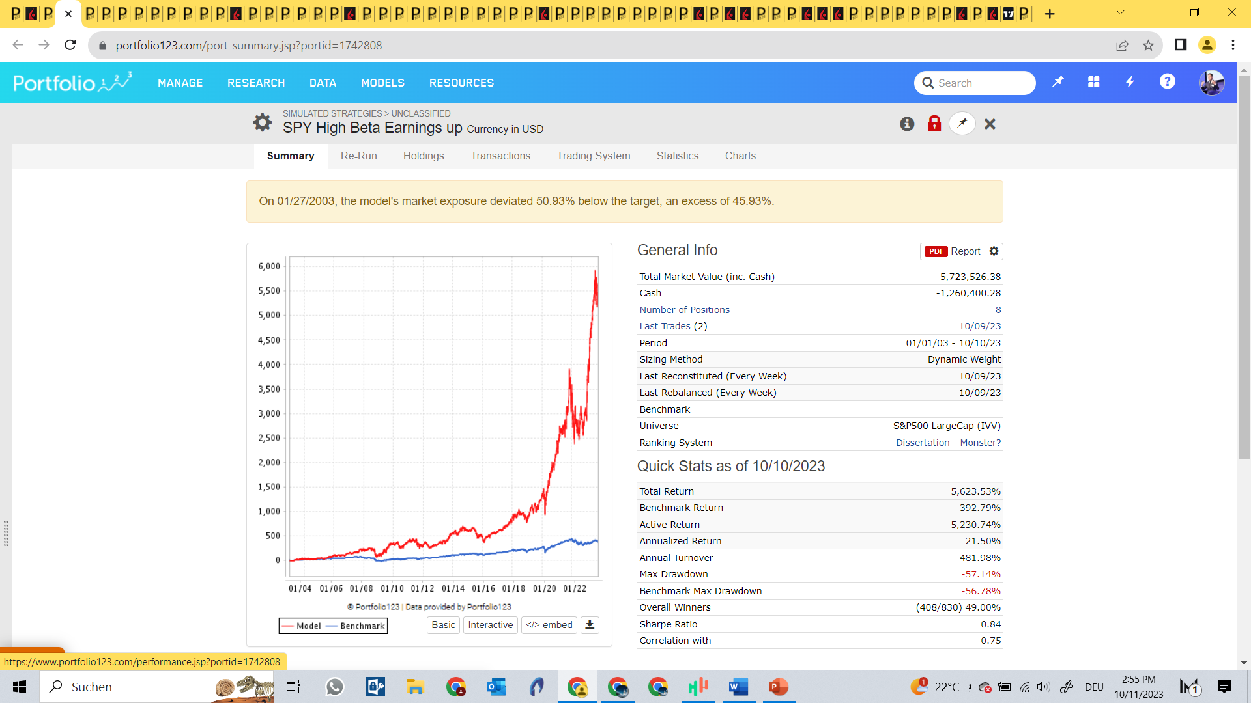Click the strategy info icon
This screenshot has width=1251, height=703.
[x=907, y=124]
